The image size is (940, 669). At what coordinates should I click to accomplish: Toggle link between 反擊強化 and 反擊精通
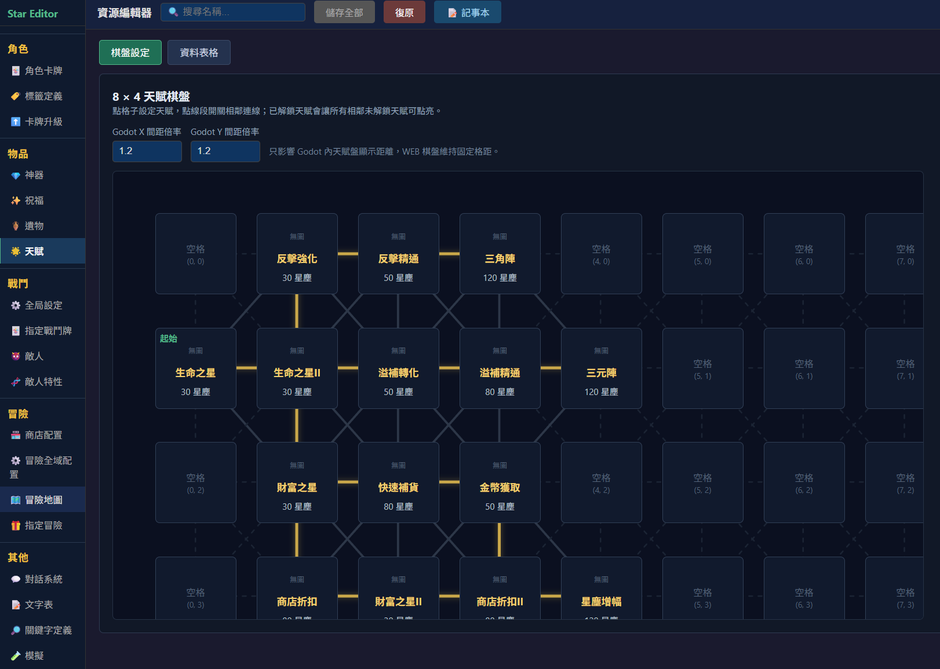tap(348, 254)
